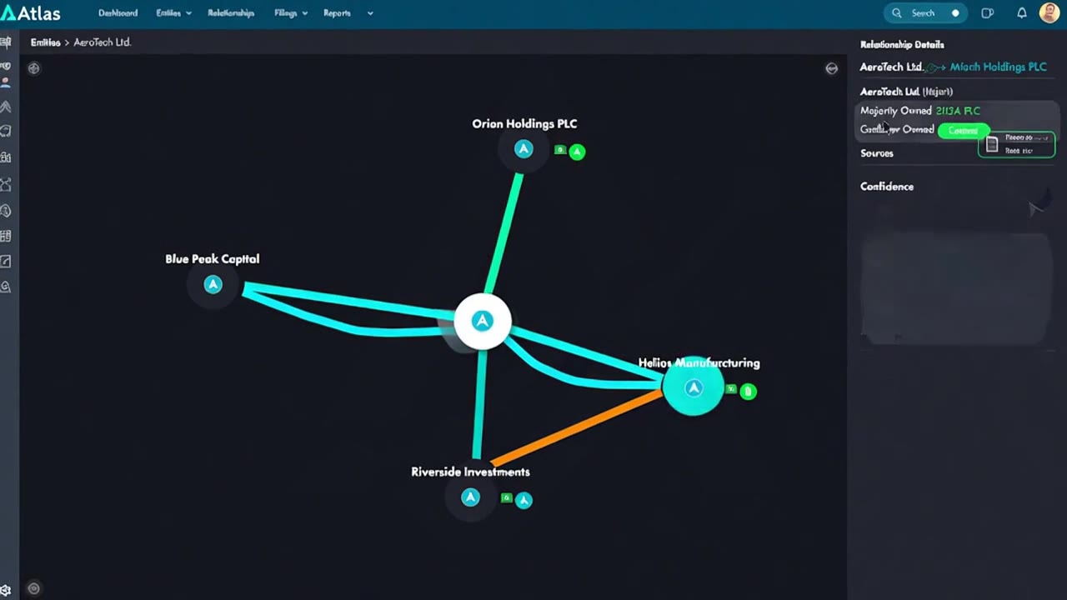Click the round teal badge beside Riverside Investments
The image size is (1067, 600).
click(x=523, y=500)
